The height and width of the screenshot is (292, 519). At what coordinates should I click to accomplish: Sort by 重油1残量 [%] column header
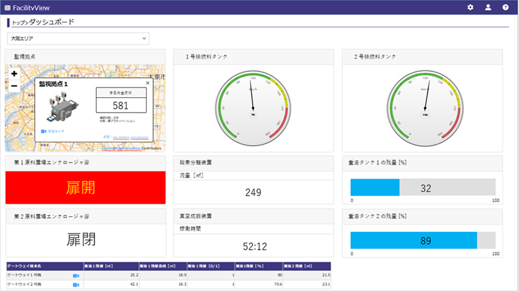259,266
